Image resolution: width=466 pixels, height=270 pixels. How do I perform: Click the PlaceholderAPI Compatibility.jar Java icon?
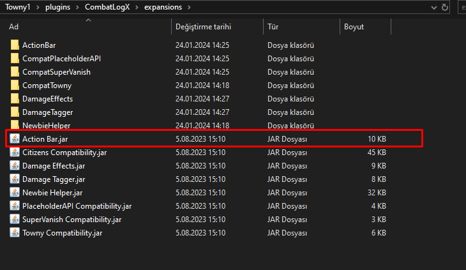coord(15,206)
